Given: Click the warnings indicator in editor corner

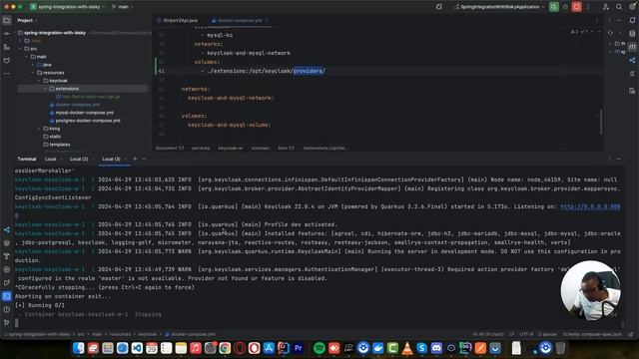Looking at the screenshot, I should click(580, 32).
